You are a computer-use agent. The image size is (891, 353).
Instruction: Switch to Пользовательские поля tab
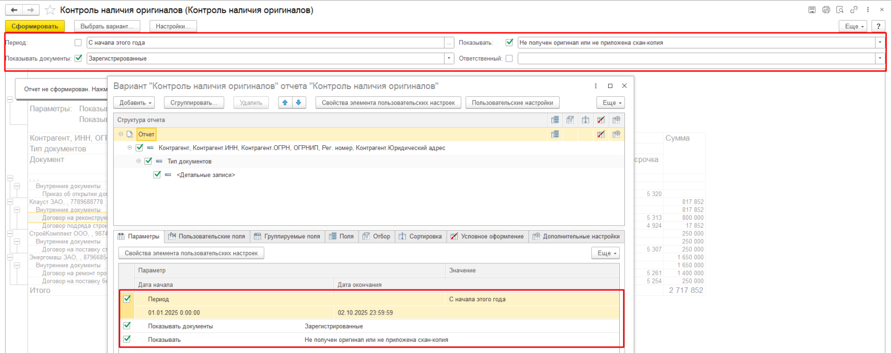(x=207, y=236)
